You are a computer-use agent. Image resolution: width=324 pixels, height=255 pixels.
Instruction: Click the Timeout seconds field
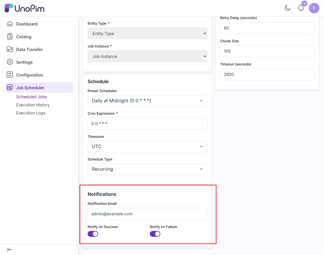[x=267, y=74]
